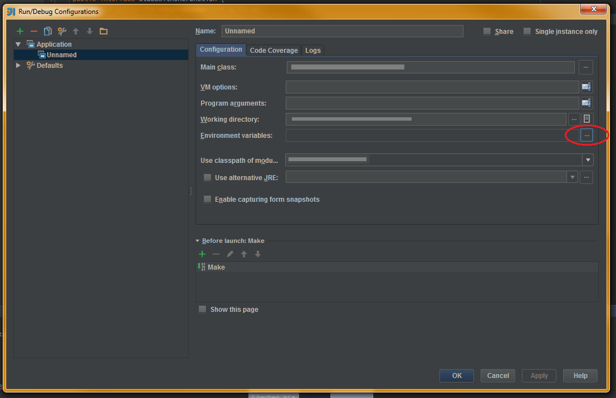Add a Before launch task
Image resolution: width=616 pixels, height=398 pixels.
pos(202,254)
